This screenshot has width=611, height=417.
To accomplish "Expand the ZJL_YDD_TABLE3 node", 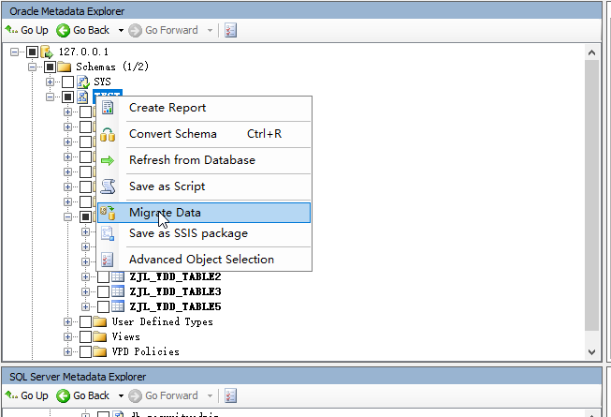I will pyautogui.click(x=85, y=291).
